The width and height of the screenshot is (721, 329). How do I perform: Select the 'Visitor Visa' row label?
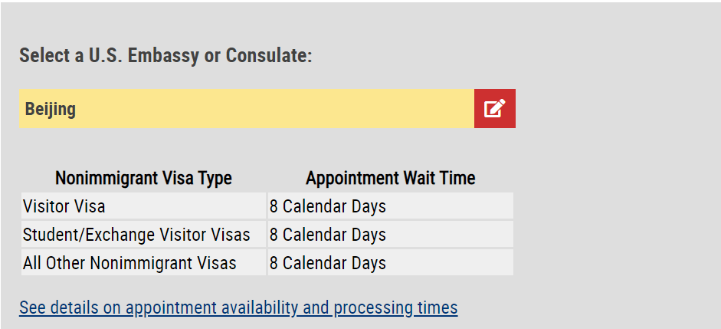pyautogui.click(x=64, y=206)
